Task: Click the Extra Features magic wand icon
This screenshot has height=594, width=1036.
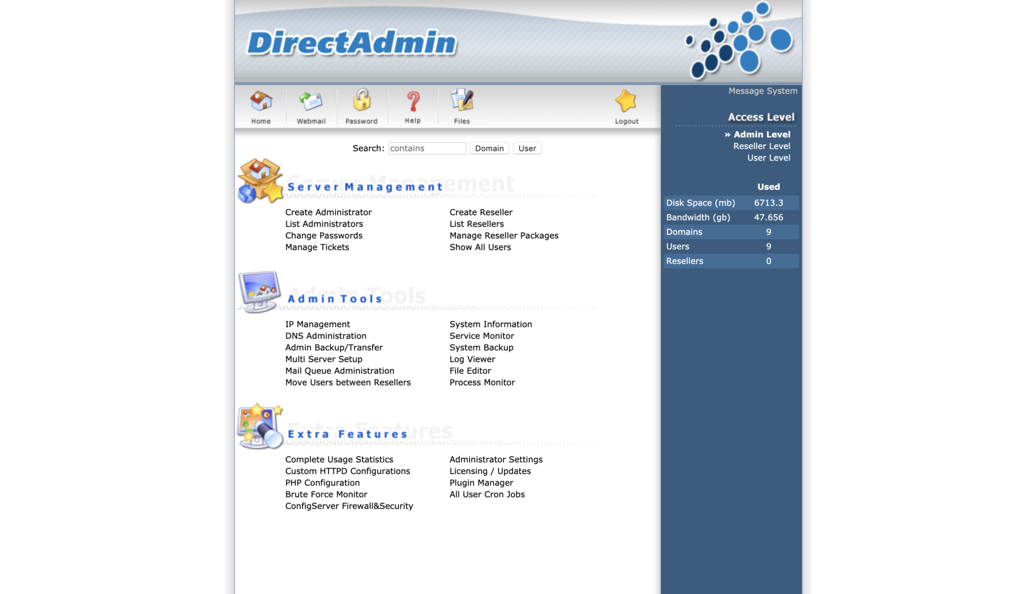Action: pyautogui.click(x=259, y=428)
